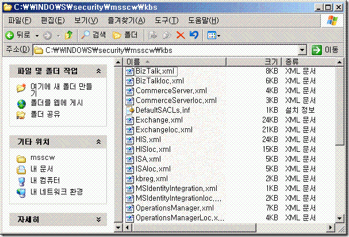Viewport: 349px width, 237px height.
Task: Open 내 컴퓨터 link
Action: [45, 180]
